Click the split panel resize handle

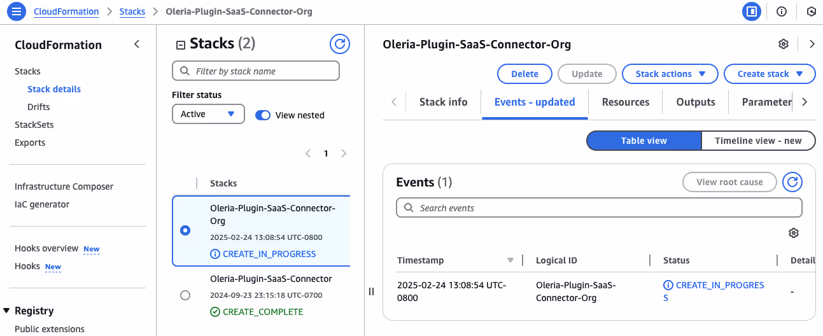(x=371, y=291)
